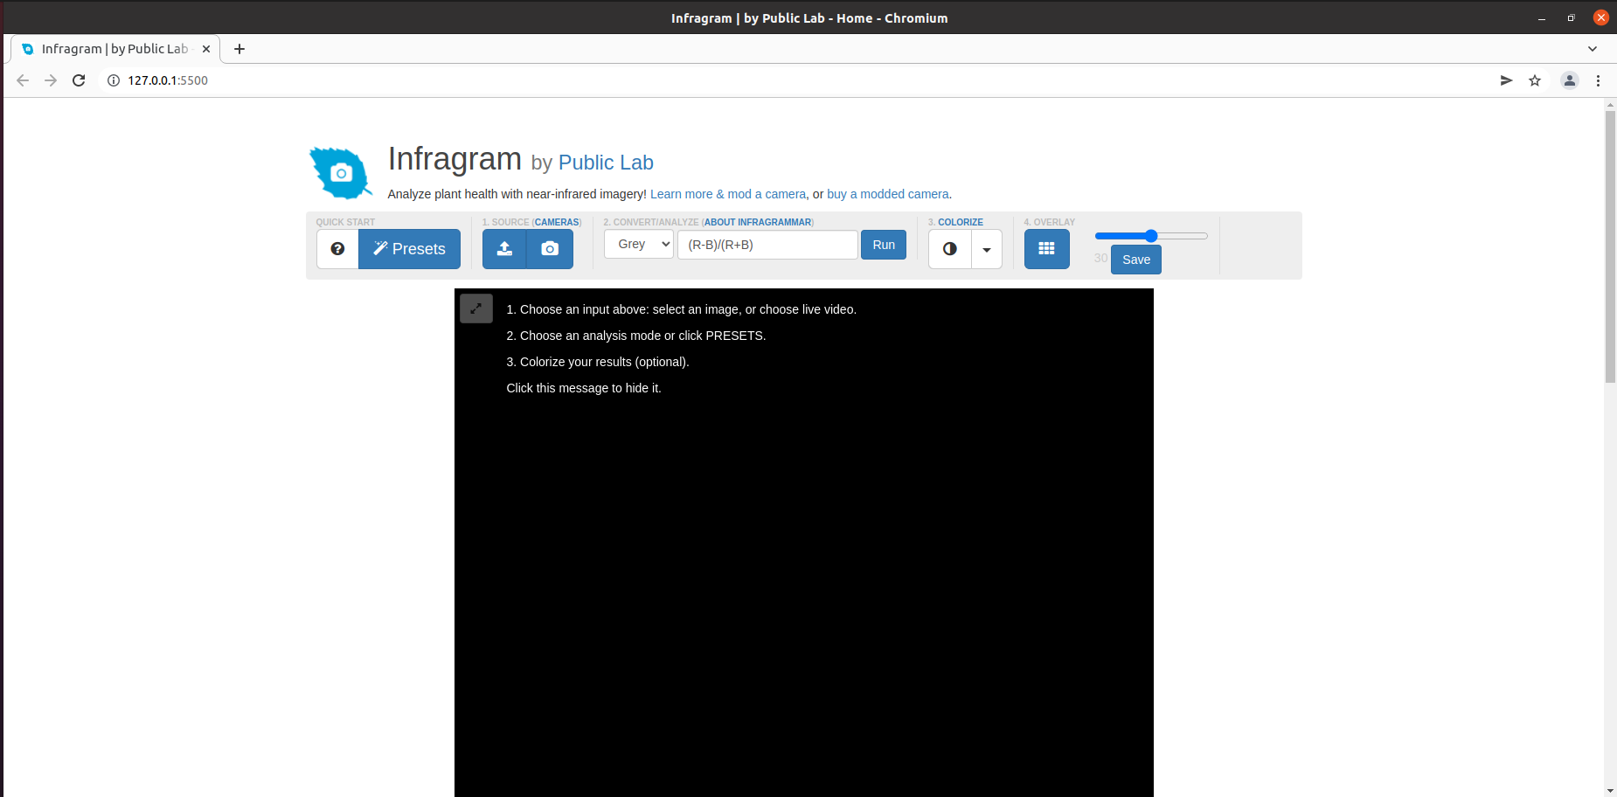Click the (R-B)/(R+B) expression field

coord(767,245)
